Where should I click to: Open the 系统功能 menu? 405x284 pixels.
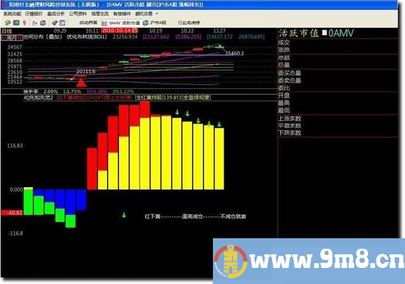12,14
